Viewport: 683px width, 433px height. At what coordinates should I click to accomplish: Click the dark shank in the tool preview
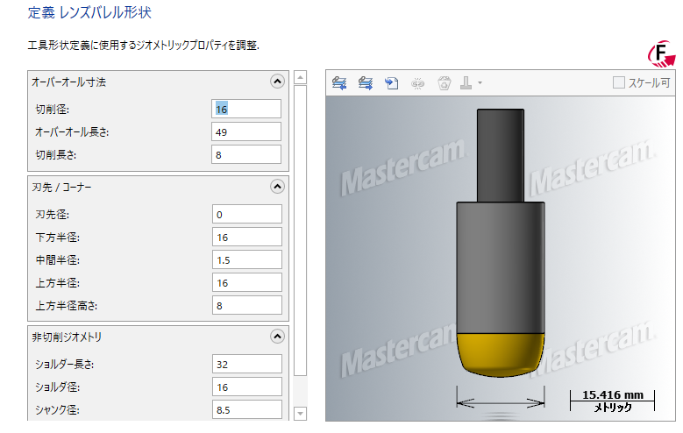(501, 155)
